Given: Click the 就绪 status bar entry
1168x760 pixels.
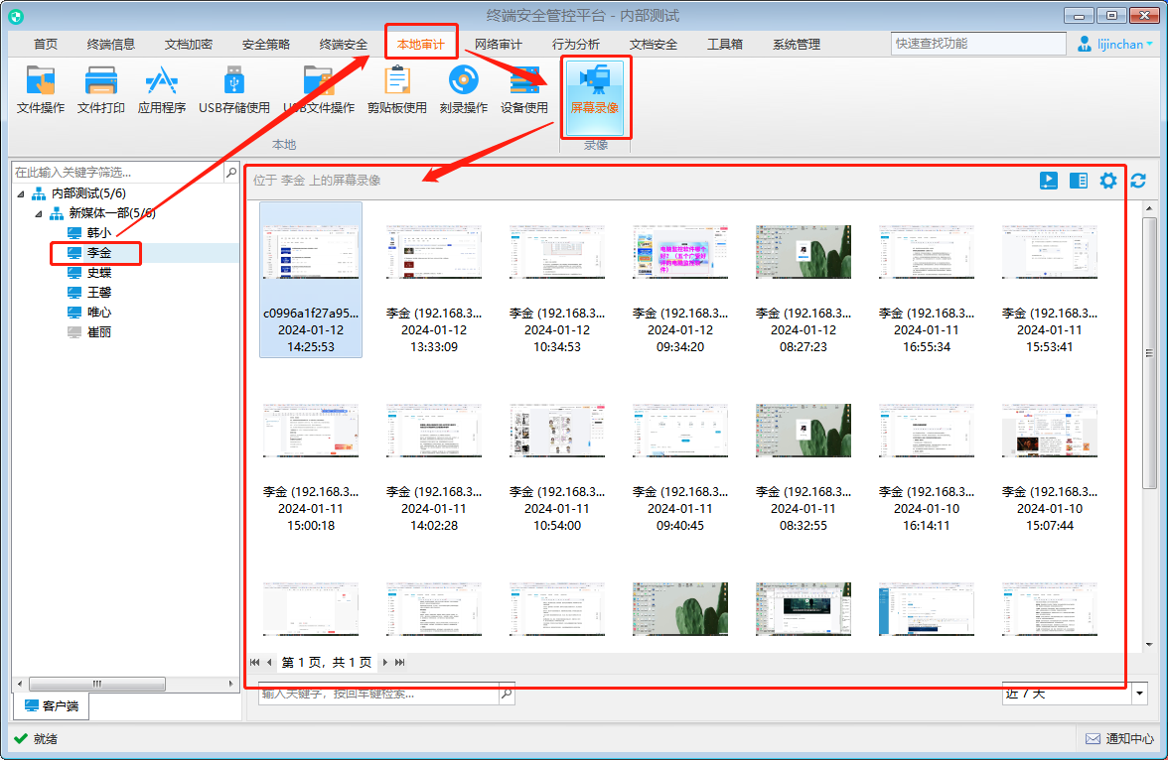Looking at the screenshot, I should (x=36, y=738).
